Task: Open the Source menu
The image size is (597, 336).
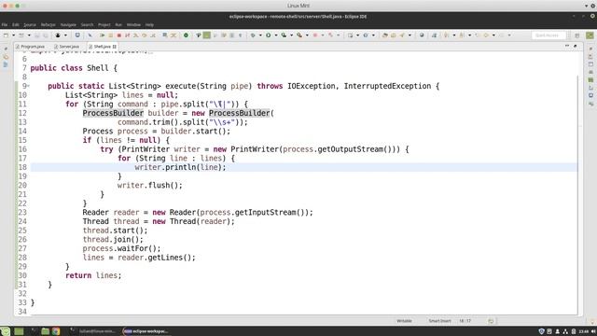Action: point(30,25)
